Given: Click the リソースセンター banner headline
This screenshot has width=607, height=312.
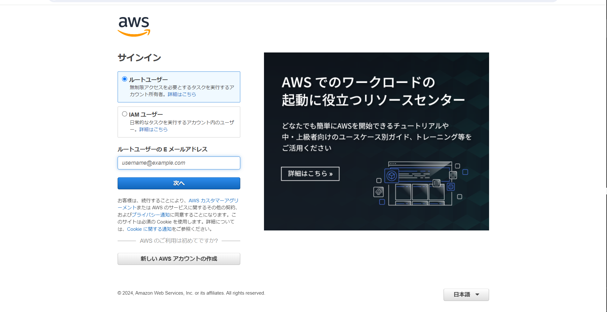Looking at the screenshot, I should [373, 92].
